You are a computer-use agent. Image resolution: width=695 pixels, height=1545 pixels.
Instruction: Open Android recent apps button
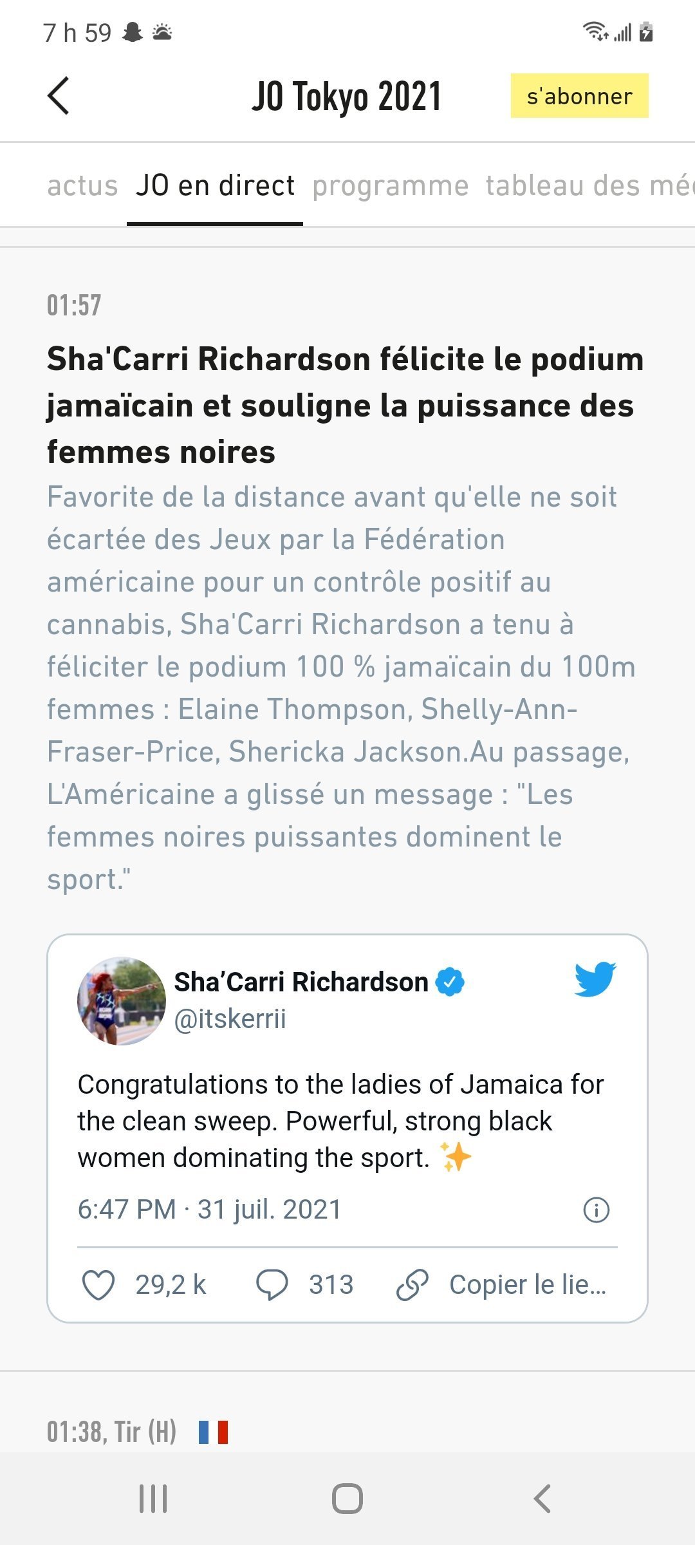(153, 1499)
